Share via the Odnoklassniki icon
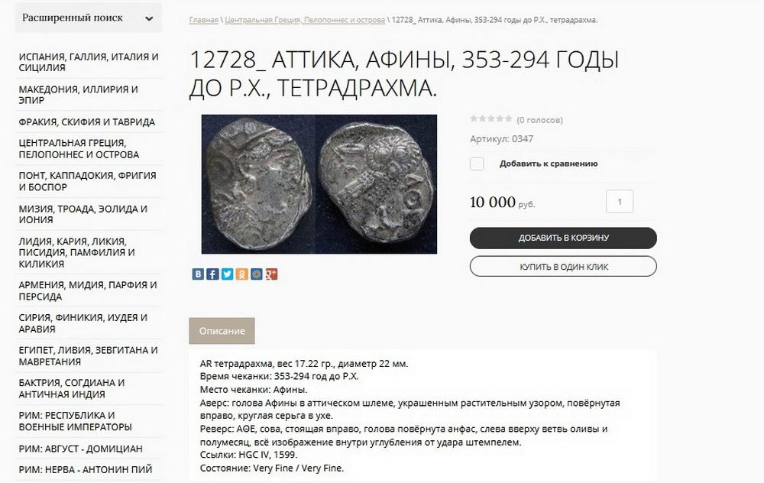 (x=241, y=274)
